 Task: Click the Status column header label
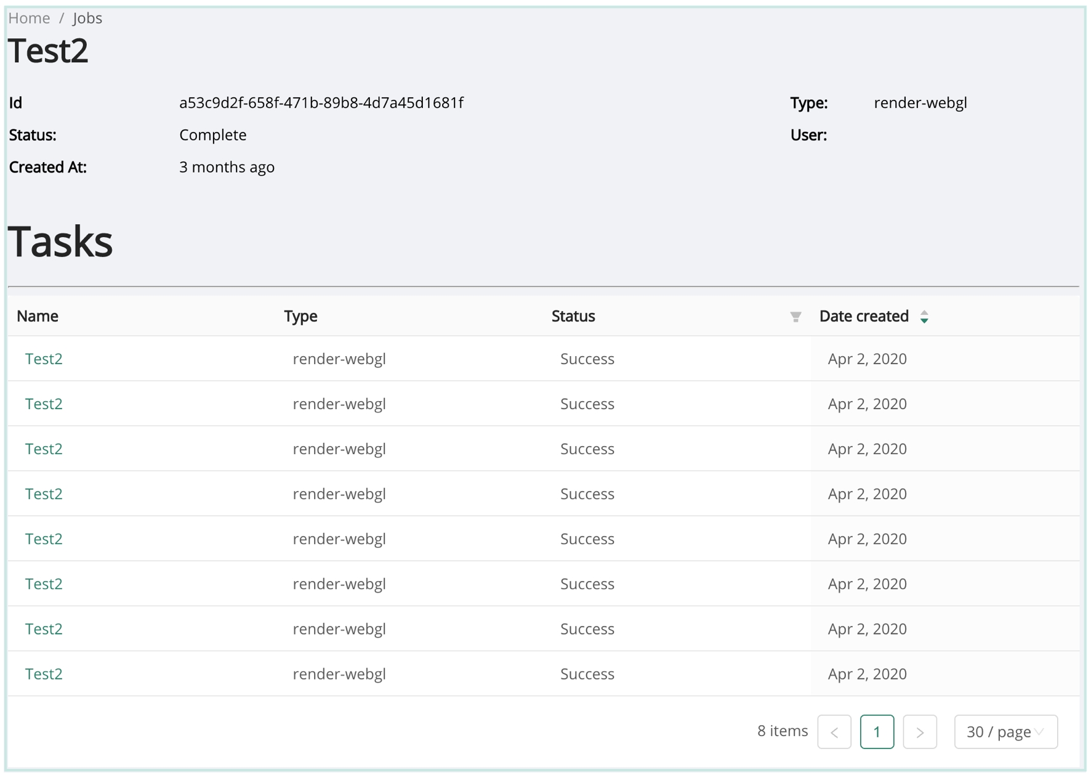pyautogui.click(x=573, y=317)
